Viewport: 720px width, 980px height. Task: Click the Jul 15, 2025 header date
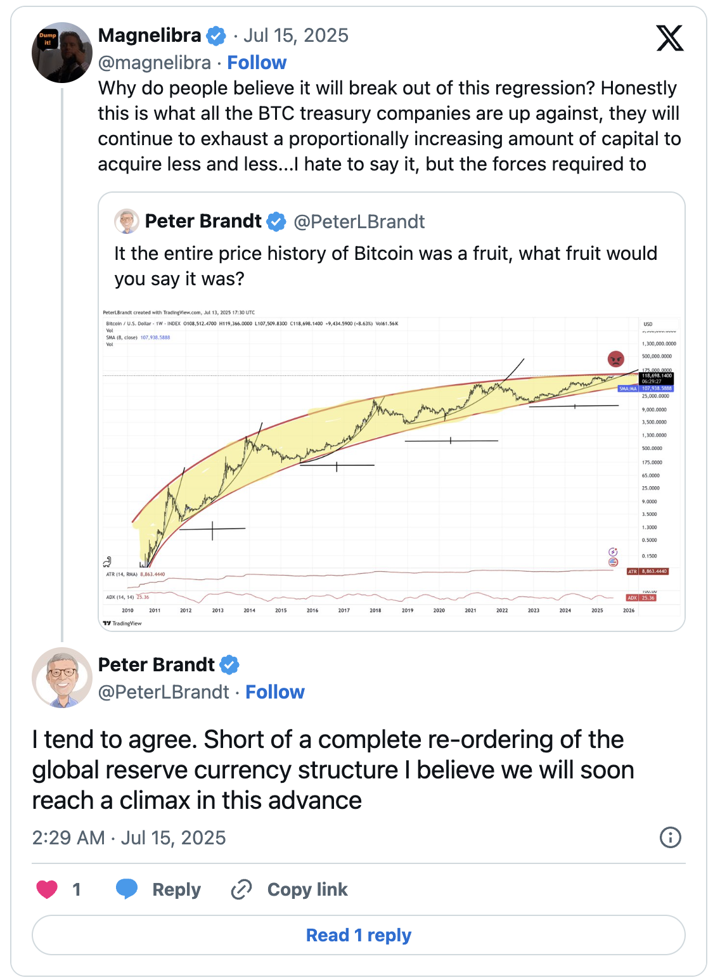click(x=296, y=35)
